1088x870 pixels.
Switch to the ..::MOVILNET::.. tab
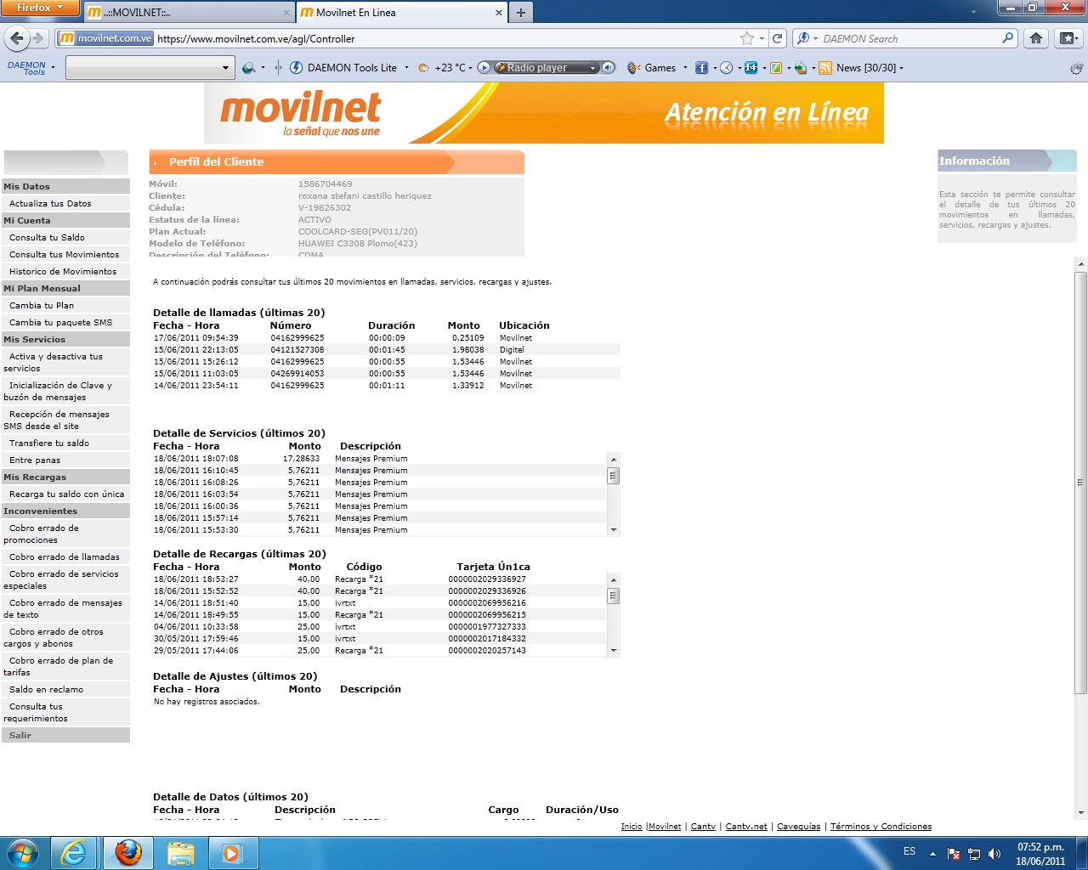coord(187,13)
